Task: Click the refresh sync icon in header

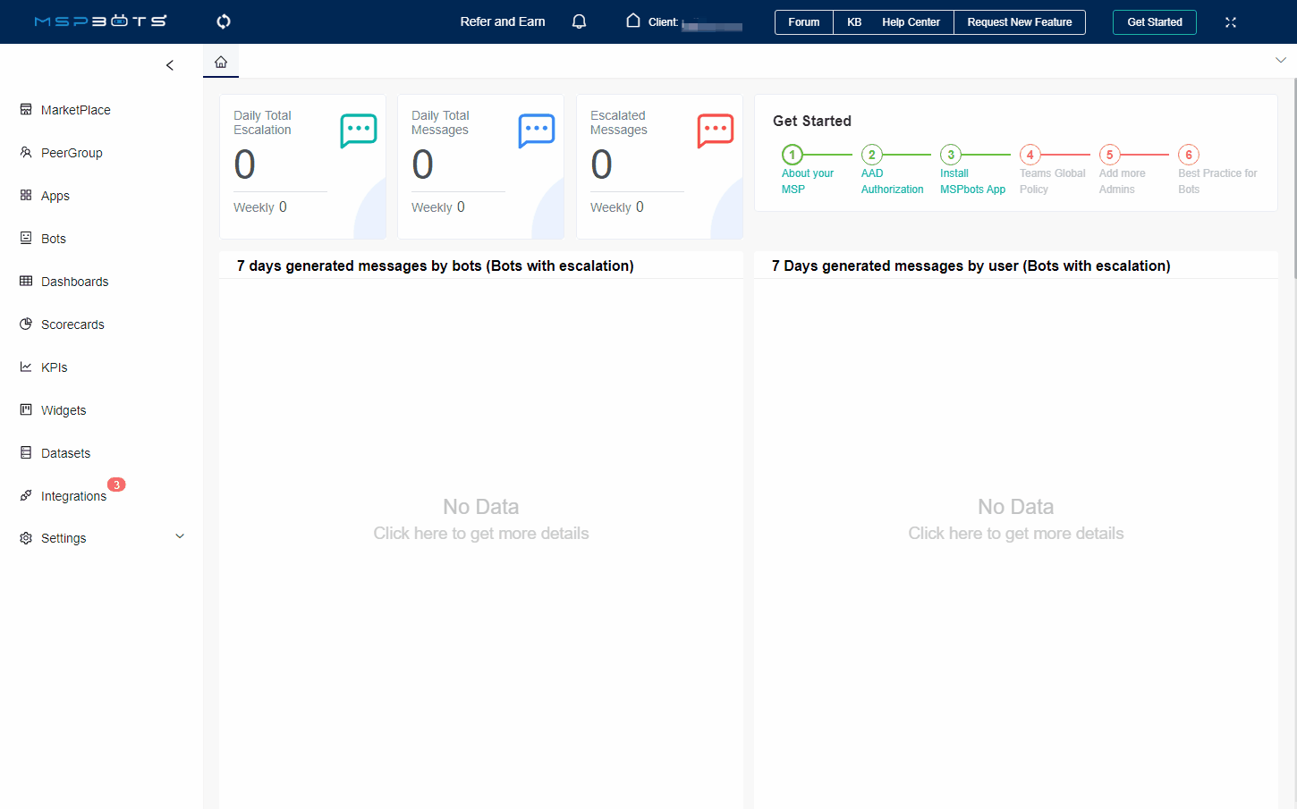Action: pos(224,21)
